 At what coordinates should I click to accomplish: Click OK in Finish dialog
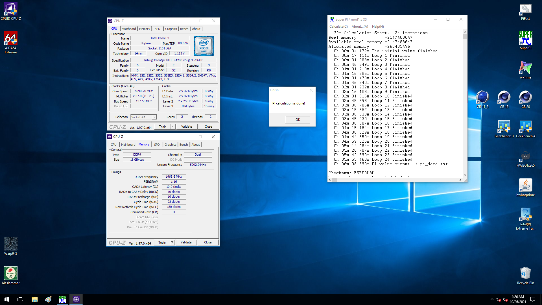tap(298, 120)
